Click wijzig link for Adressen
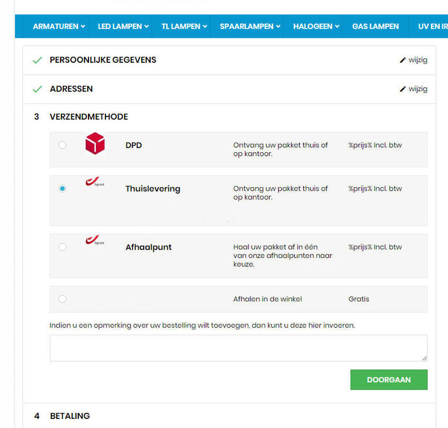This screenshot has width=448, height=428. [418, 89]
